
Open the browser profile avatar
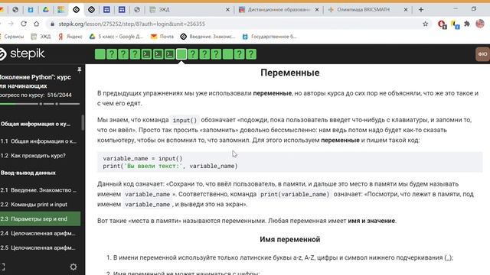[x=480, y=24]
